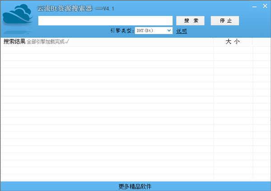
Task: Focus the search keyword input field
Action: [x=105, y=21]
